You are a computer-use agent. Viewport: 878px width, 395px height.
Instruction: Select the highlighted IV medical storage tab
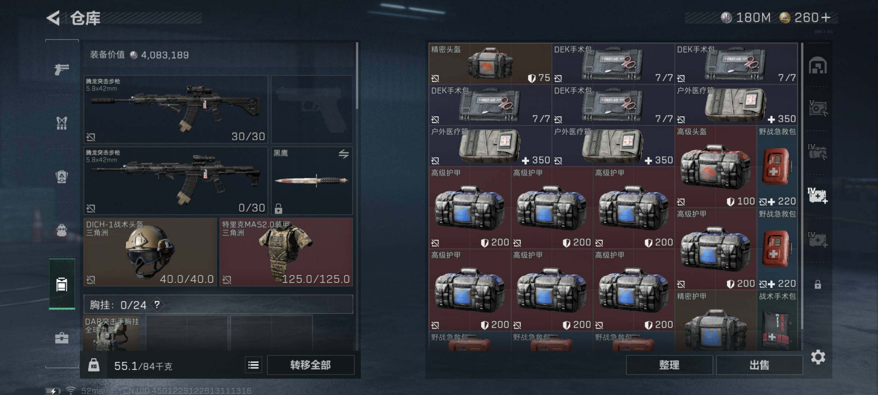(818, 196)
